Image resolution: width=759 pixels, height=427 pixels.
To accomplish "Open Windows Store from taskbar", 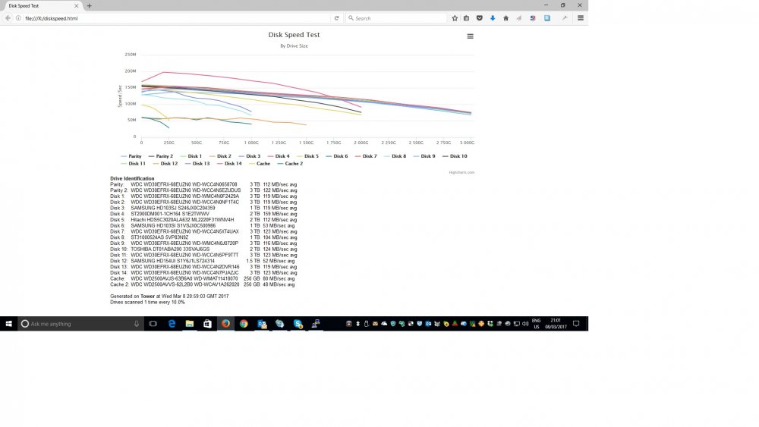I will tap(208, 324).
